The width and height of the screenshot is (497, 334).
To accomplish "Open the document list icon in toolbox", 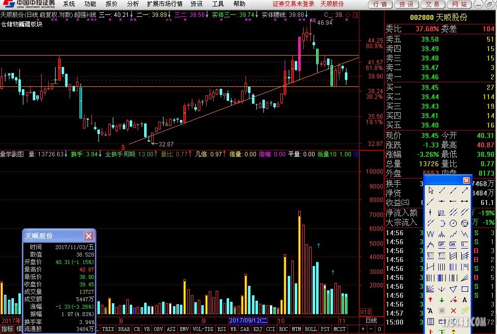I will 430,321.
